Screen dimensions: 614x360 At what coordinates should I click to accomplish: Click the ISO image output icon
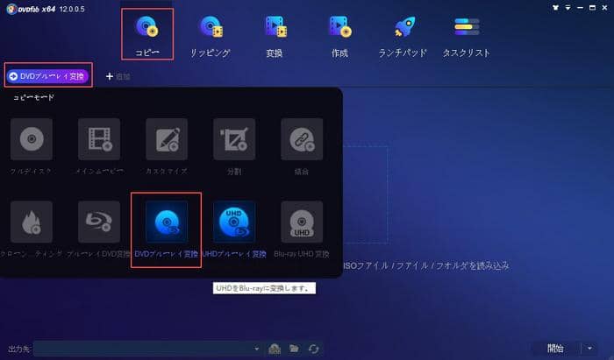(275, 349)
